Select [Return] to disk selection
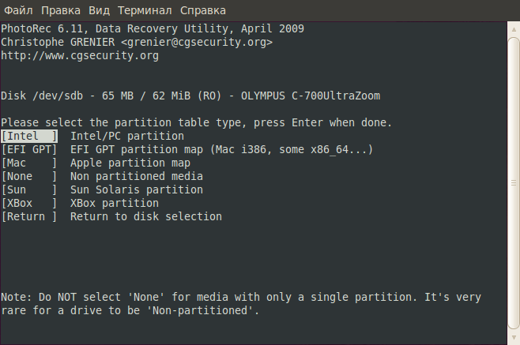Image resolution: width=520 pixels, height=345 pixels. click(29, 217)
